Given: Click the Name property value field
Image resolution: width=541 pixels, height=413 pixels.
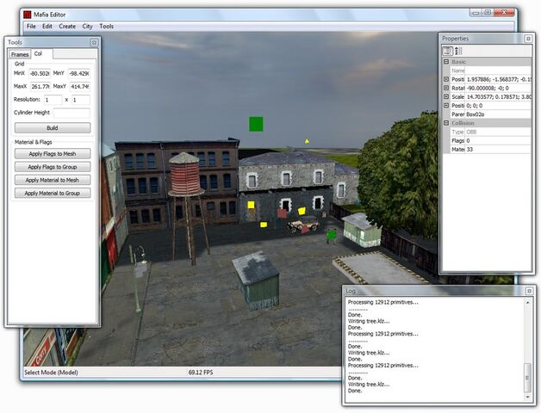Looking at the screenshot, I should tap(498, 71).
